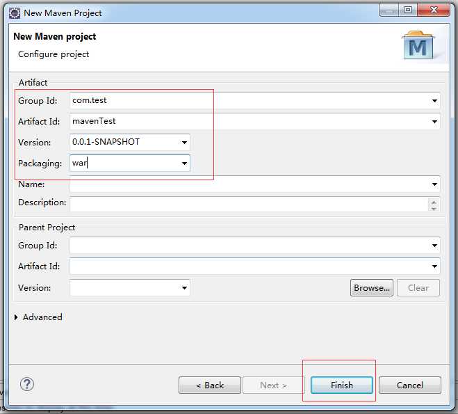Screen dimensions: 458x414
Task: Open the Parent Project Version dropdown arrow
Action: tap(184, 287)
